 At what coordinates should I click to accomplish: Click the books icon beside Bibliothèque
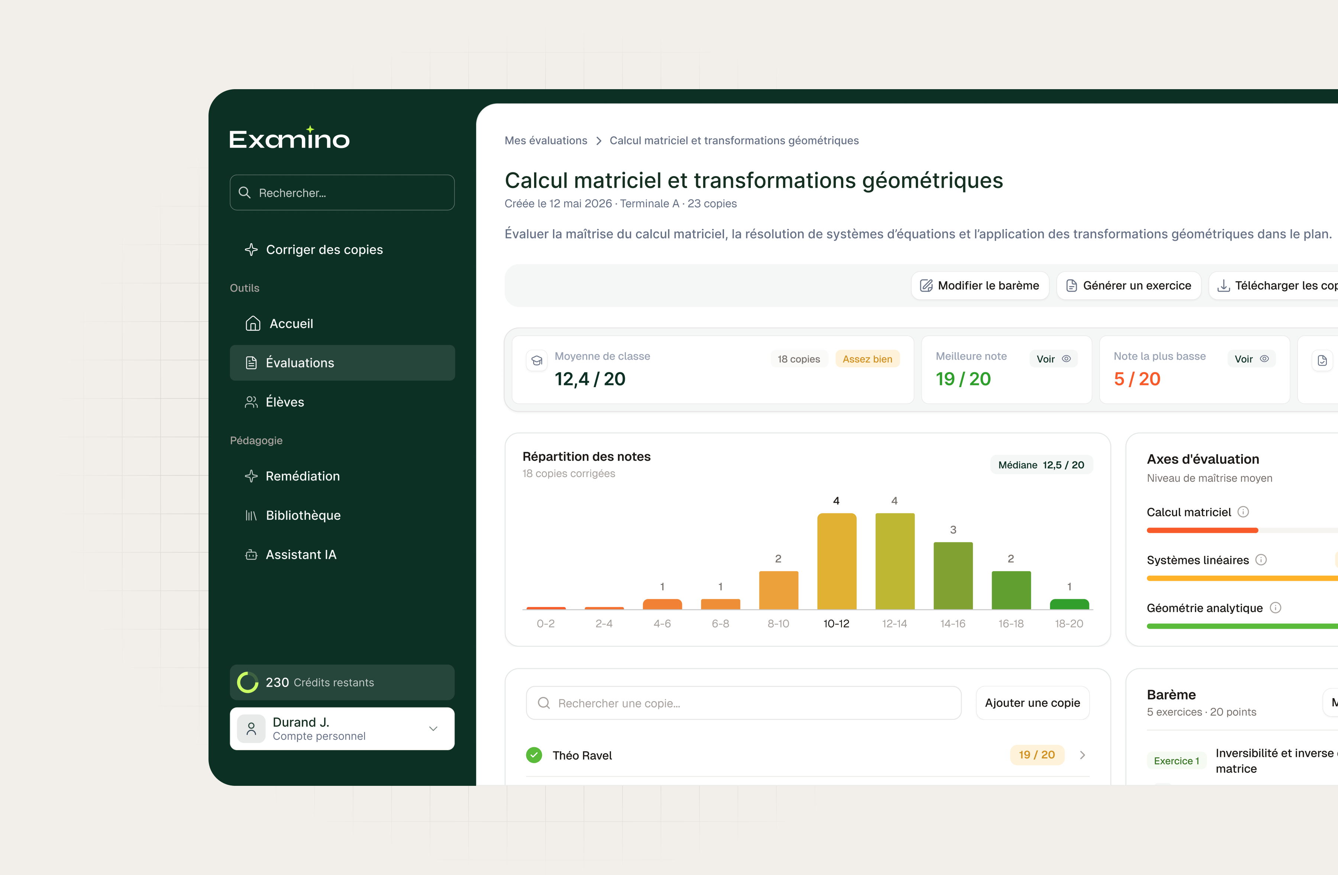(x=251, y=515)
